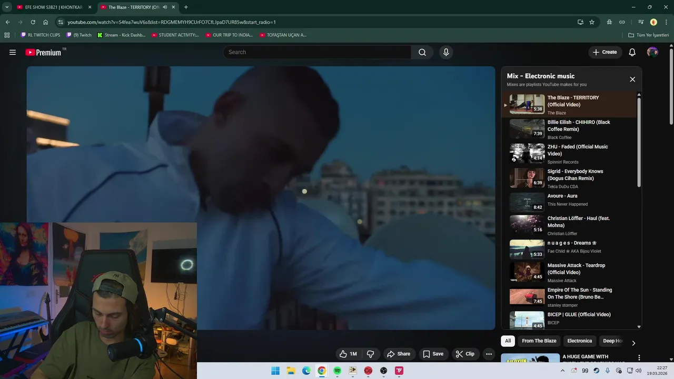
Task: Open YouTube notifications bell
Action: [x=632, y=52]
